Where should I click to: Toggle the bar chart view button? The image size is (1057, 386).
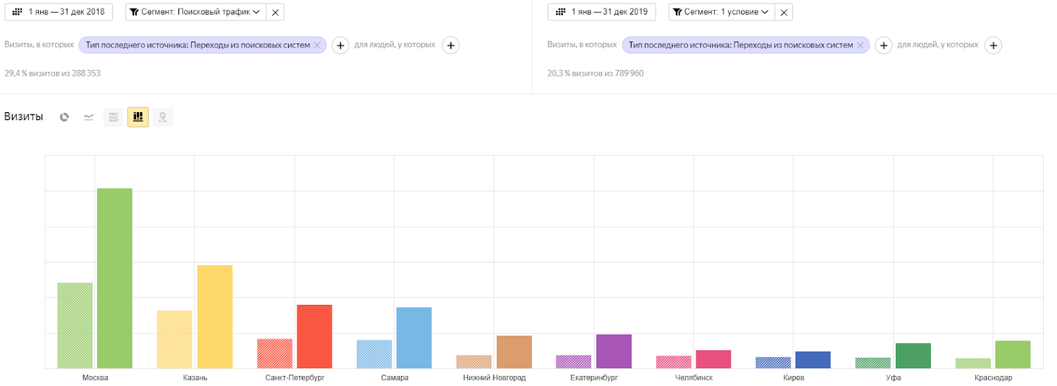click(138, 117)
